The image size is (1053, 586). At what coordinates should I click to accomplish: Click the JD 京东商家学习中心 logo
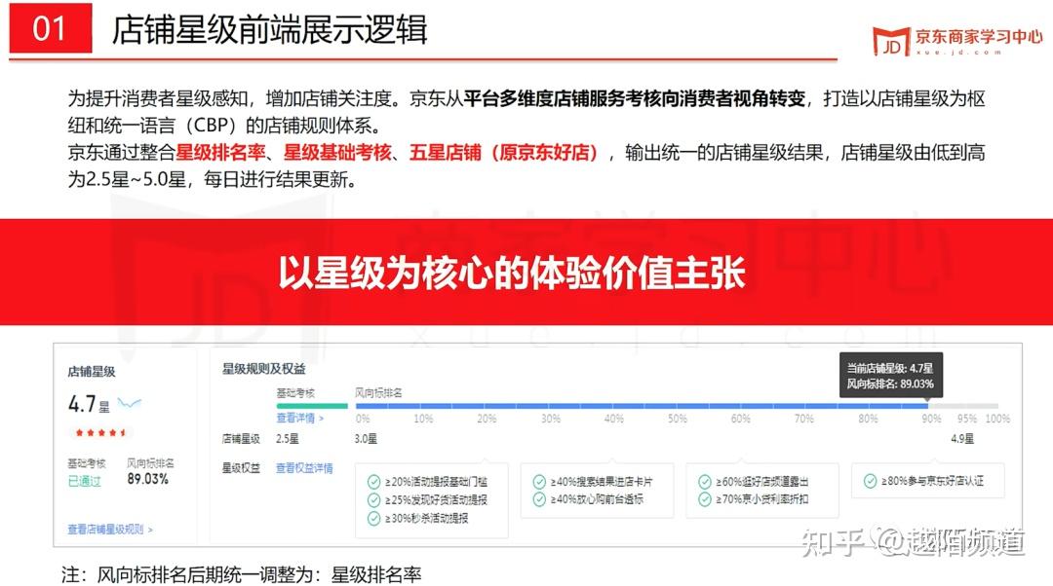point(957,40)
